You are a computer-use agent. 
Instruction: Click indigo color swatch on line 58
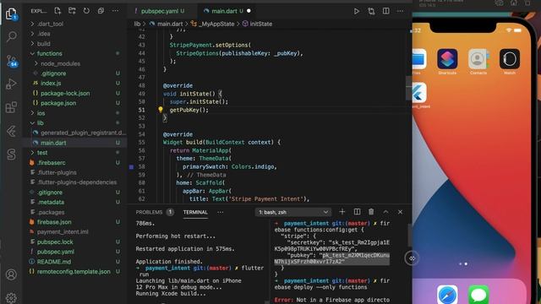[131, 167]
